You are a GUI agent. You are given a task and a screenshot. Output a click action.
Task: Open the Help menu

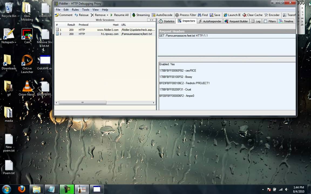tap(105, 10)
